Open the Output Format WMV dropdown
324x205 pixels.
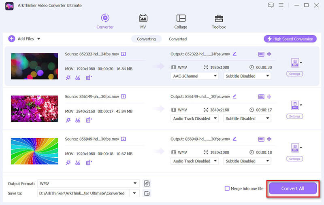point(88,183)
